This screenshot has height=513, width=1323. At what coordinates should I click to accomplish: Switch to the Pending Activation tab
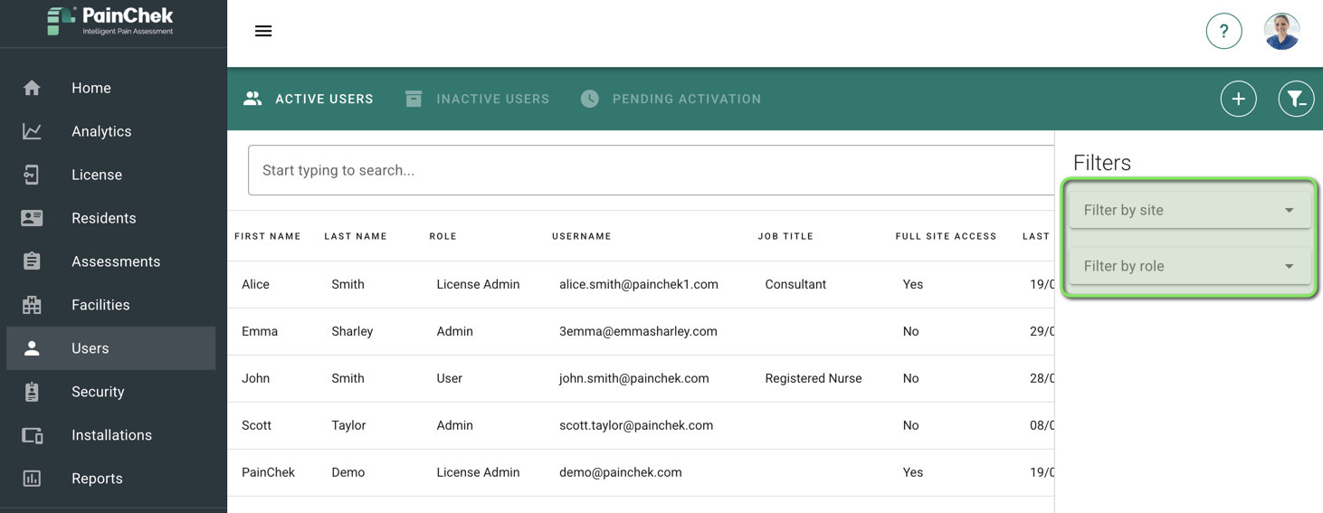point(671,99)
